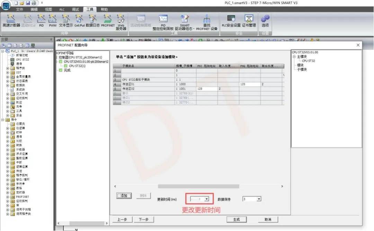374x231 pixels.
Task: Click PNI 起始地址 cell of 传送区02
Action: click(207, 89)
